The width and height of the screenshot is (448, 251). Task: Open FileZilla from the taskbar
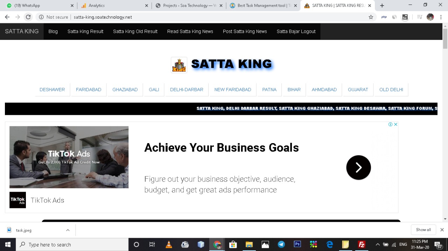point(362,244)
